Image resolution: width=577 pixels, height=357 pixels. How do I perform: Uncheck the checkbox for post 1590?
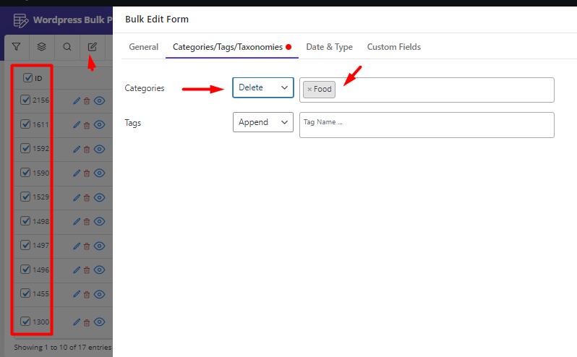(25, 172)
